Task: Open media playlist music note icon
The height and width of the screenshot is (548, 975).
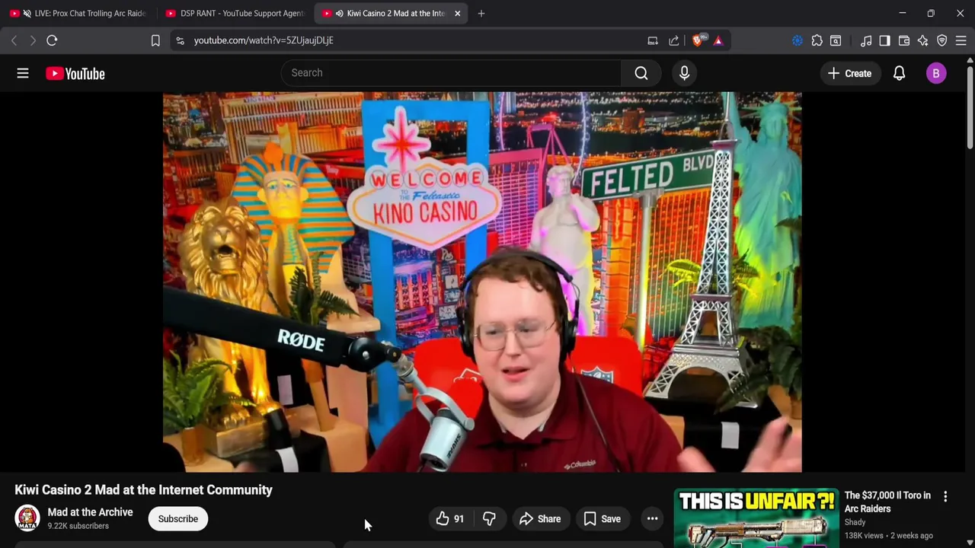Action: click(866, 40)
